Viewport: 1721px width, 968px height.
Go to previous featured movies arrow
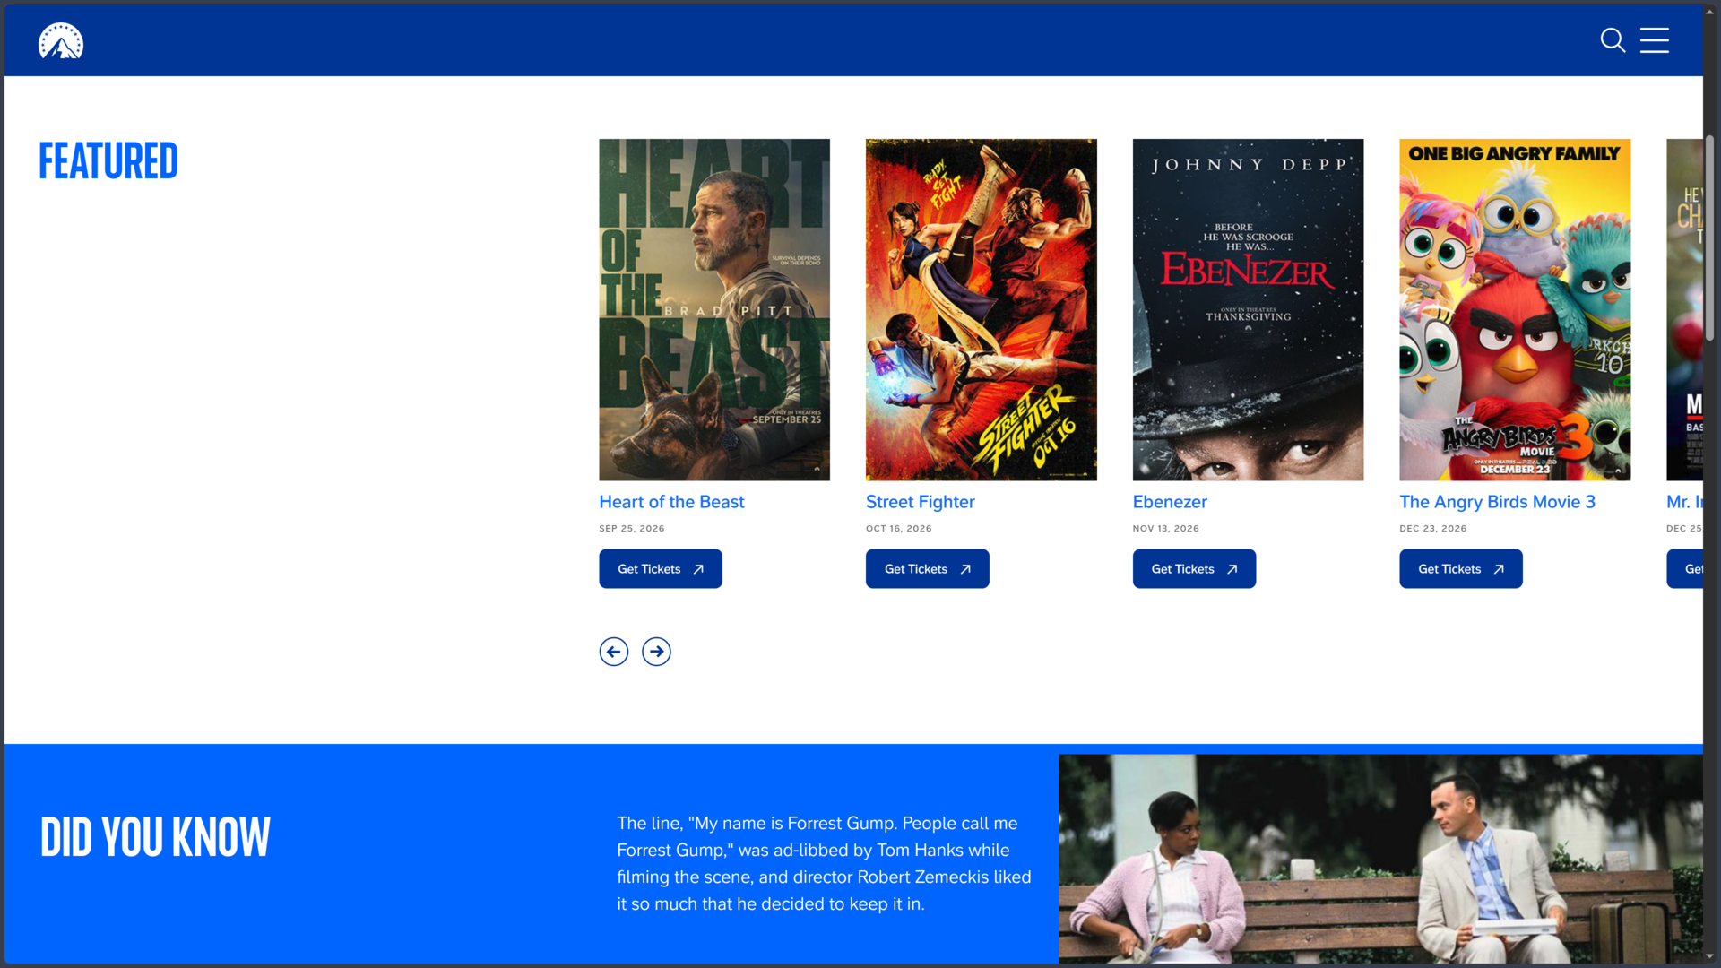pos(614,652)
